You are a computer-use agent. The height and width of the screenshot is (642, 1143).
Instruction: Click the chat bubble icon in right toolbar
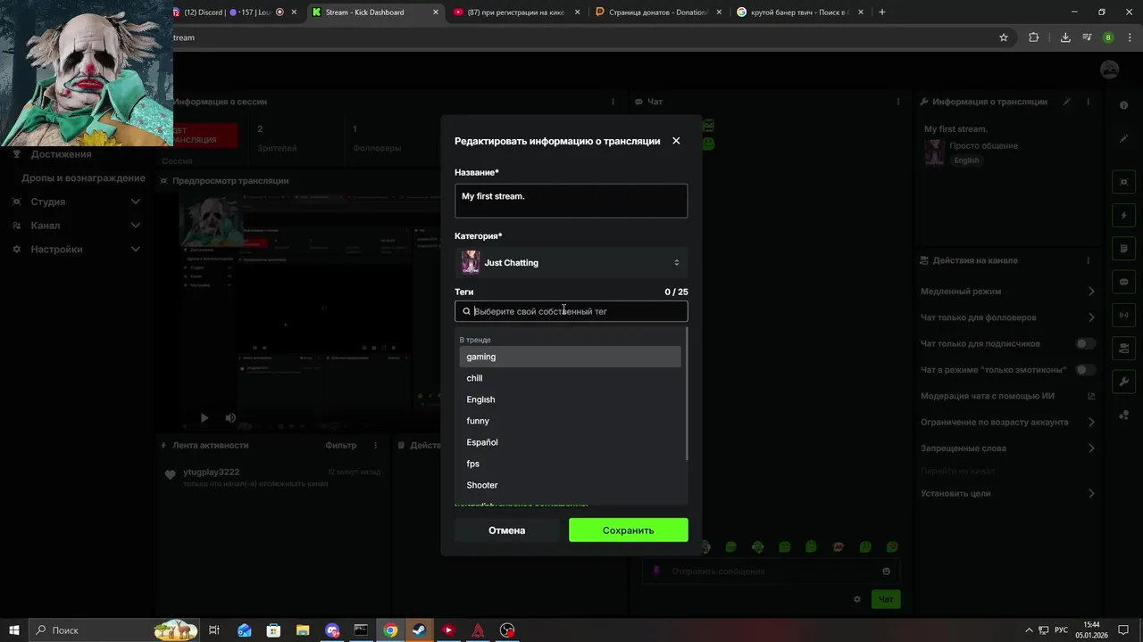click(1123, 282)
